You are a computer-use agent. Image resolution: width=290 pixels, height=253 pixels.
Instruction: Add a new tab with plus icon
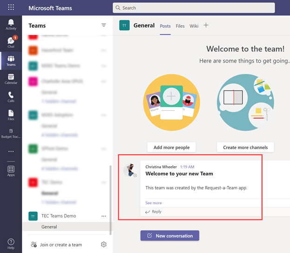[x=206, y=25]
